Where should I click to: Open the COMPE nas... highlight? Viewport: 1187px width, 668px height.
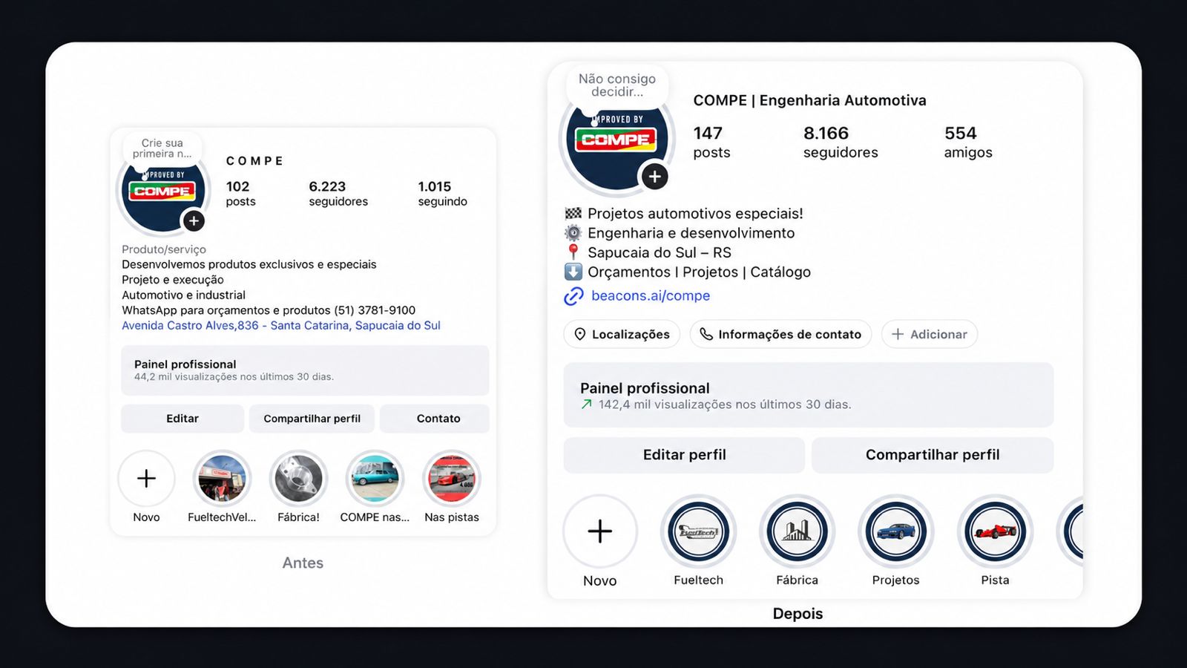point(375,479)
